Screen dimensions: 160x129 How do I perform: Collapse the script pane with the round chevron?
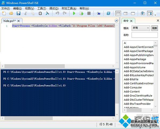click(x=116, y=21)
